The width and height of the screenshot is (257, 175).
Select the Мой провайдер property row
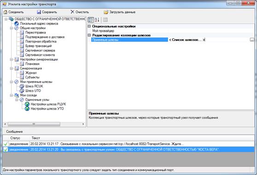point(172,31)
